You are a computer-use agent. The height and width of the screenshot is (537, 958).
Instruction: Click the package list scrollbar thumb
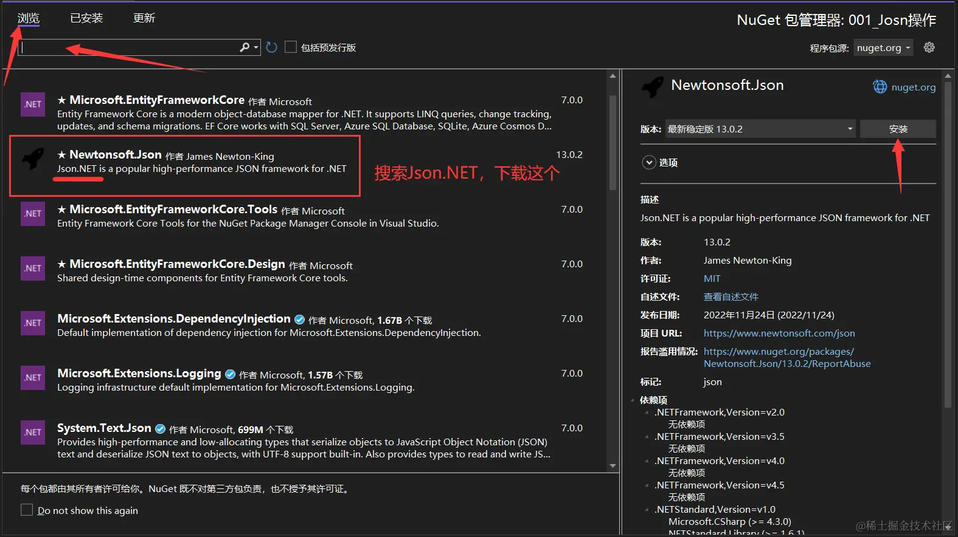[x=613, y=143]
